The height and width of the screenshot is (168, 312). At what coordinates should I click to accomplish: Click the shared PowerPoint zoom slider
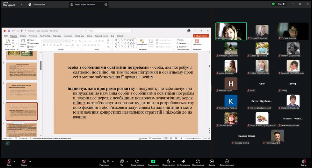[194, 138]
